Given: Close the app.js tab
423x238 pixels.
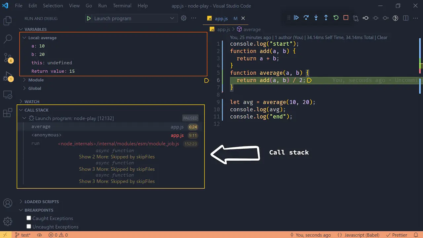Looking at the screenshot, I should tap(243, 19).
